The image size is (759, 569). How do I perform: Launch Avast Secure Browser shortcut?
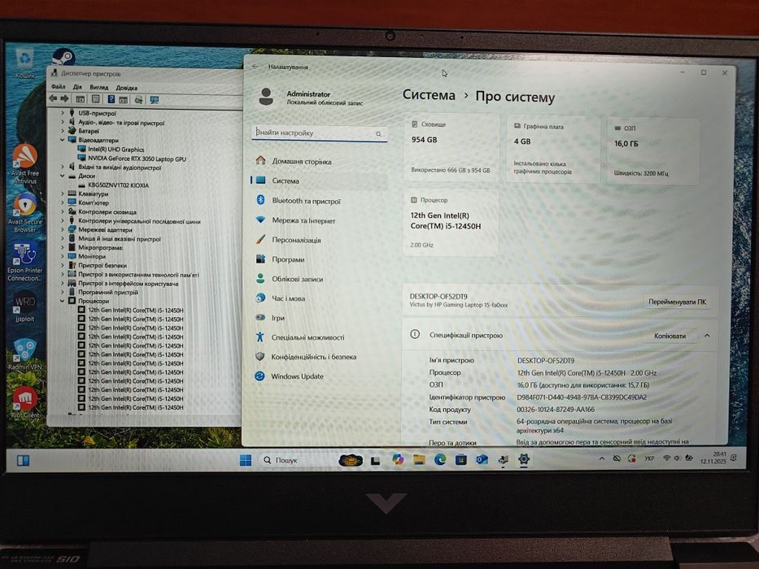[25, 212]
